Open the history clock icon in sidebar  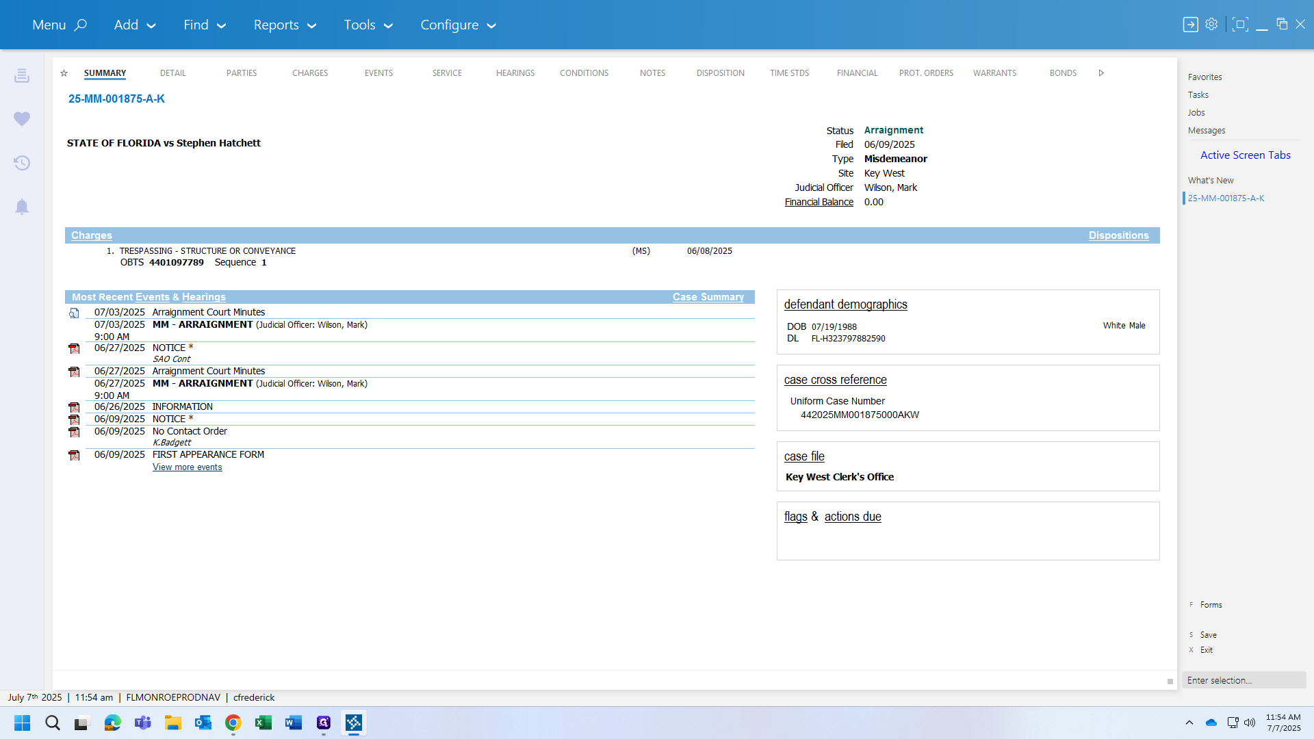tap(22, 163)
